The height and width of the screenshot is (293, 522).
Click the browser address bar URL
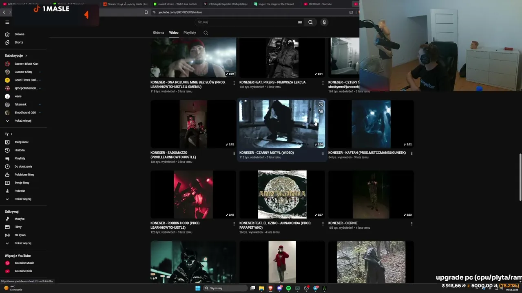click(x=180, y=12)
